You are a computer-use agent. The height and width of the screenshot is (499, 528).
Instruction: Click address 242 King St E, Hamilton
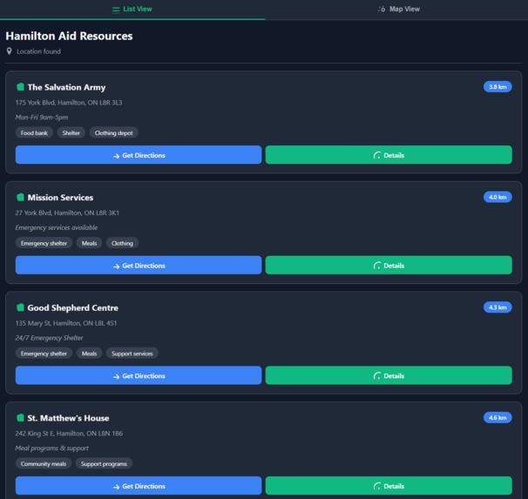click(69, 434)
